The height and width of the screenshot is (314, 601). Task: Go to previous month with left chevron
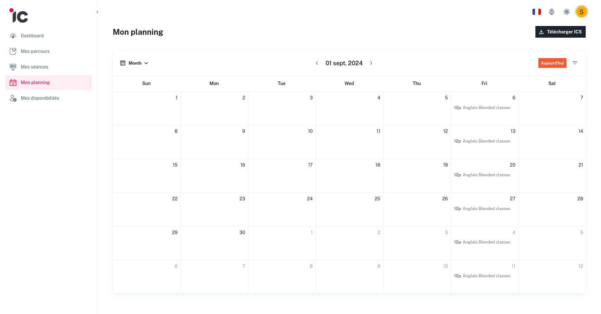[317, 63]
